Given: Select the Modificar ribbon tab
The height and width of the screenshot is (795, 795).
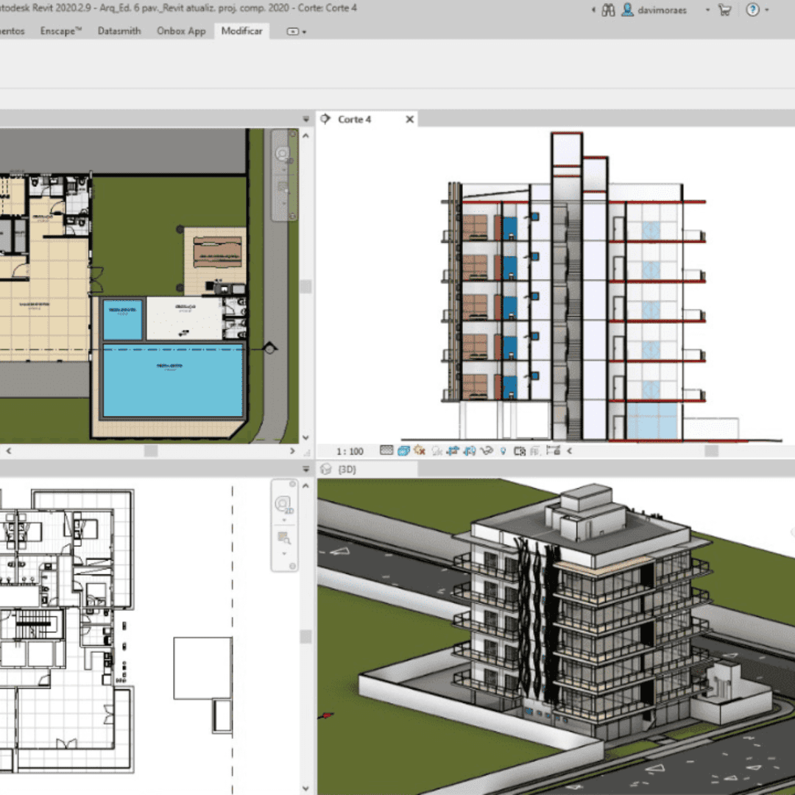Looking at the screenshot, I should [241, 31].
